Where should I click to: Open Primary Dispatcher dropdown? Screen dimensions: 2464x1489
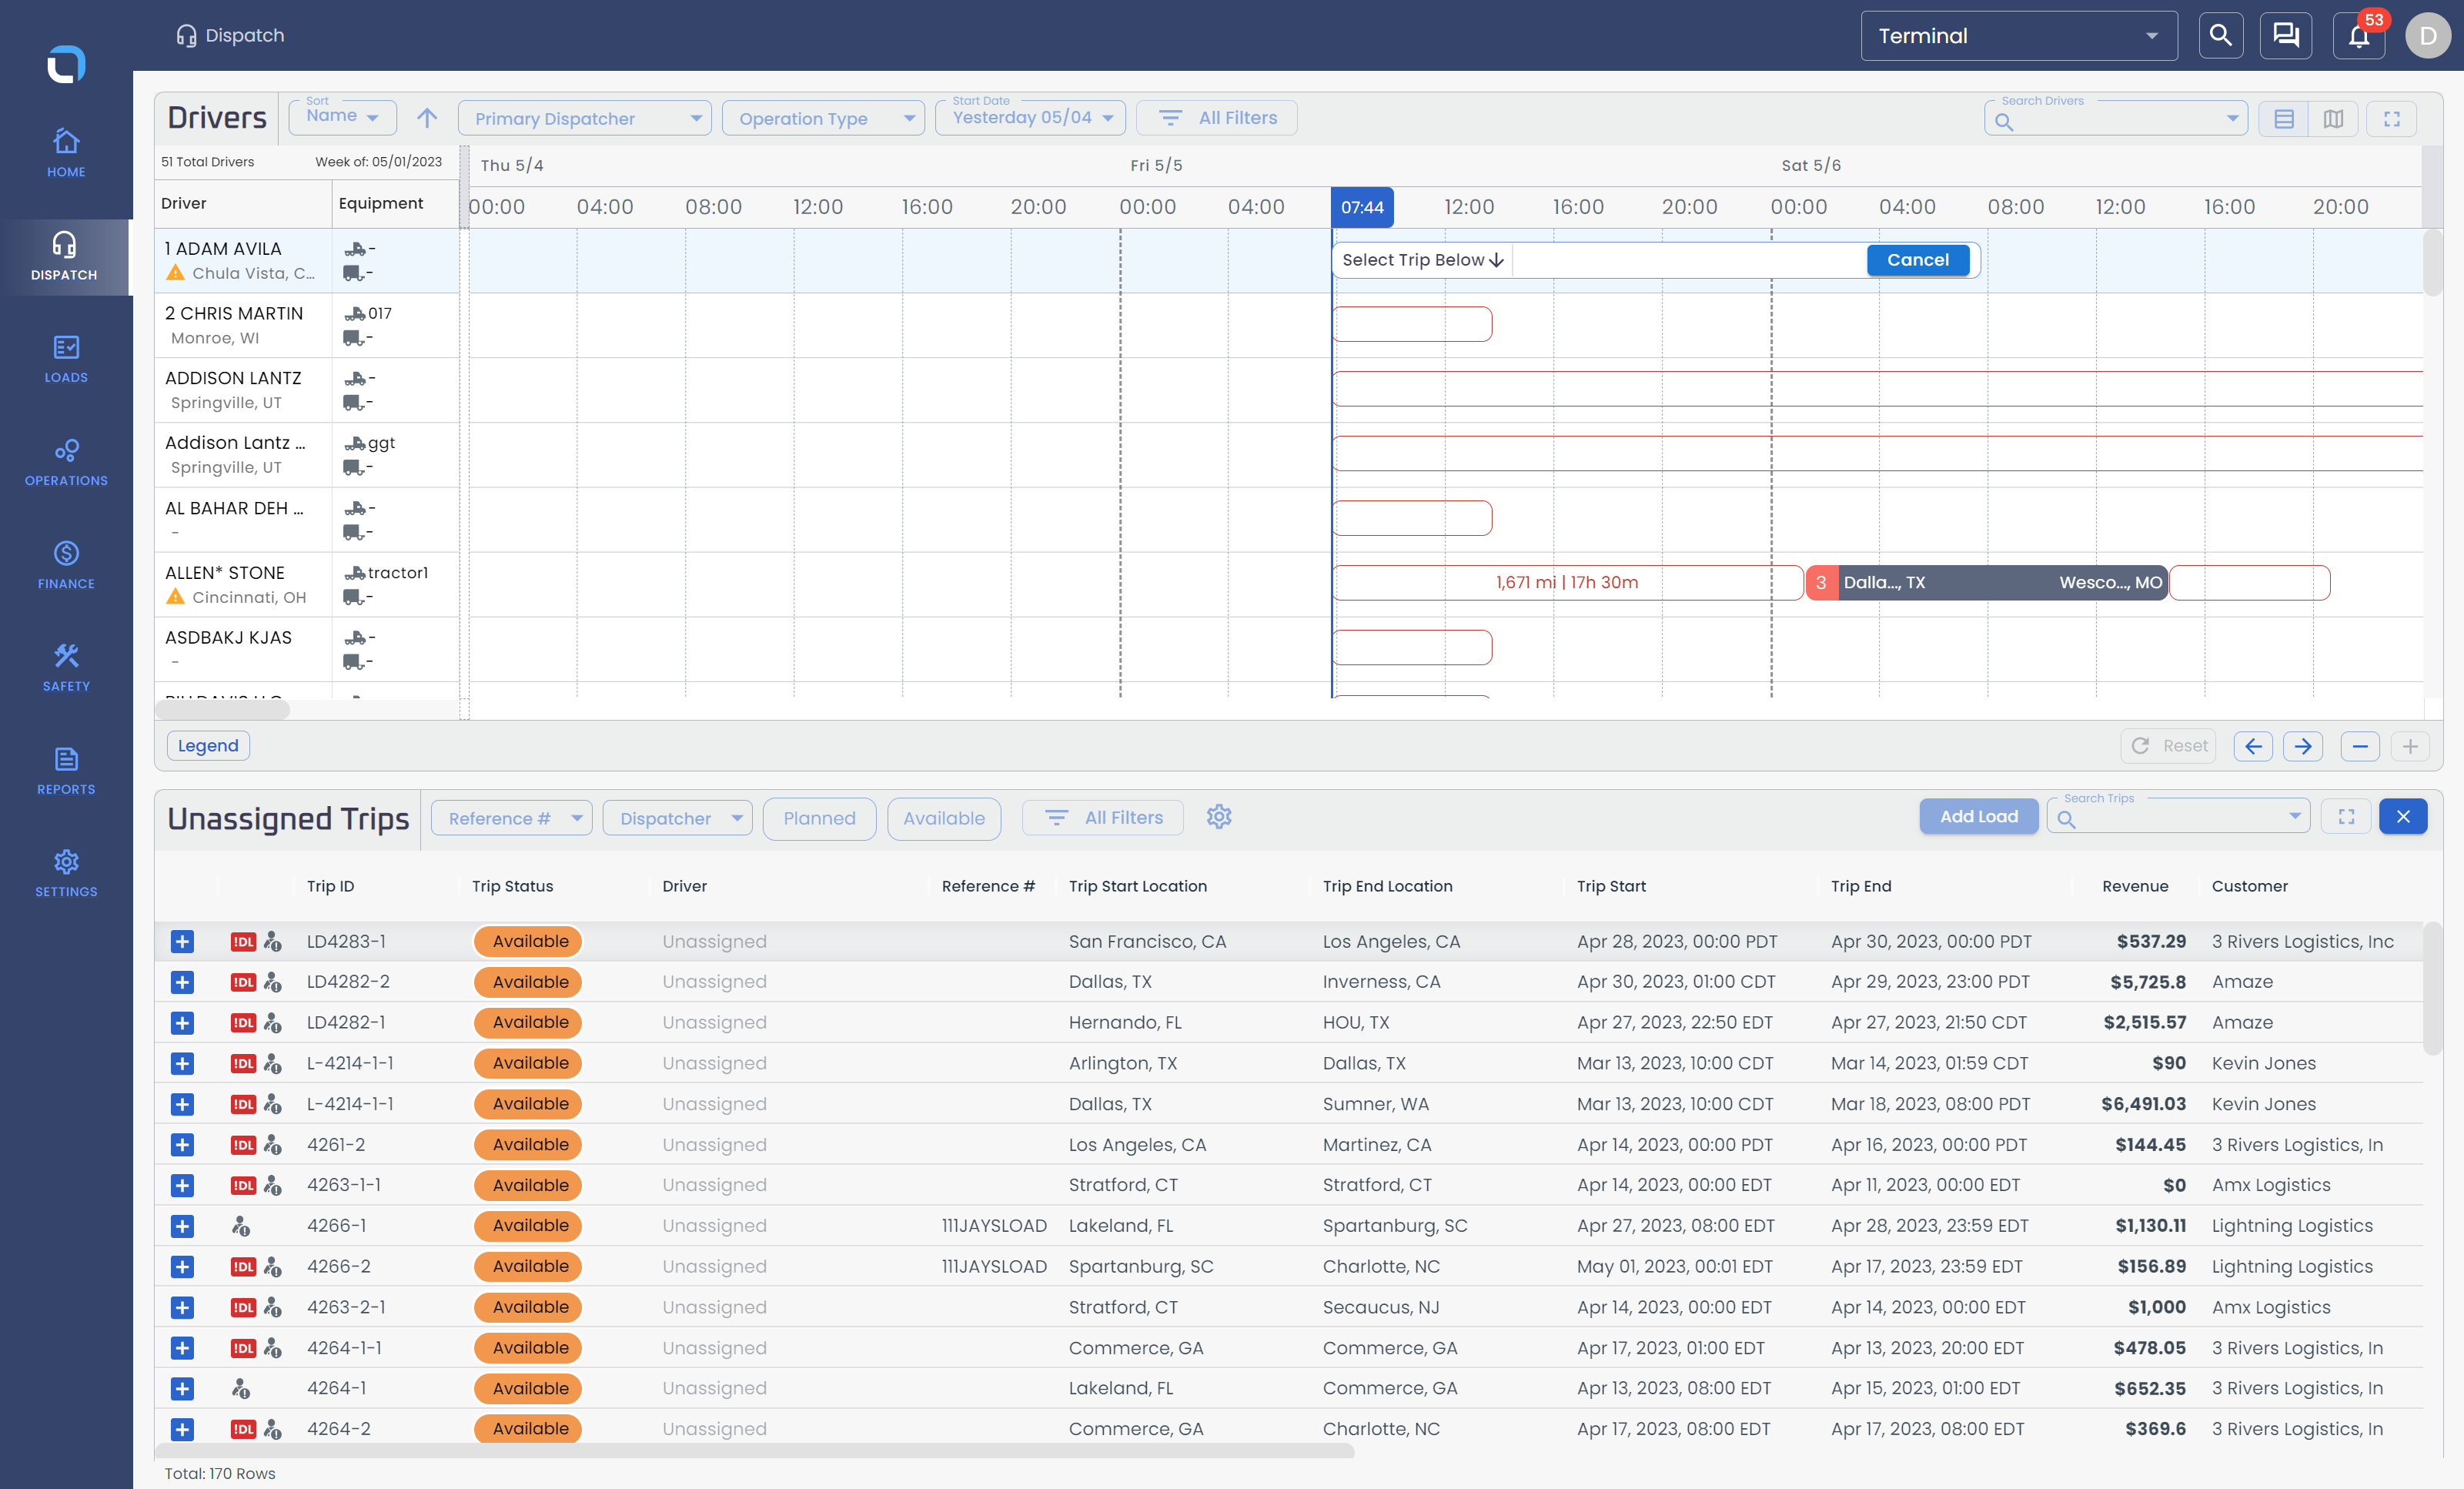click(585, 119)
